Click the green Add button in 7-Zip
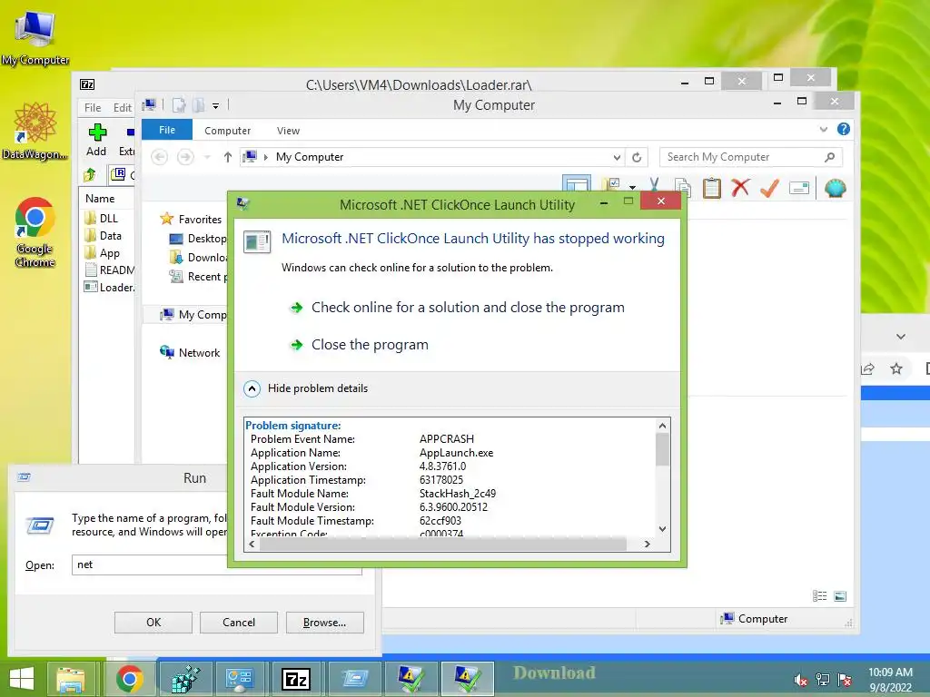Screen dimensions: 930x697 point(96,140)
